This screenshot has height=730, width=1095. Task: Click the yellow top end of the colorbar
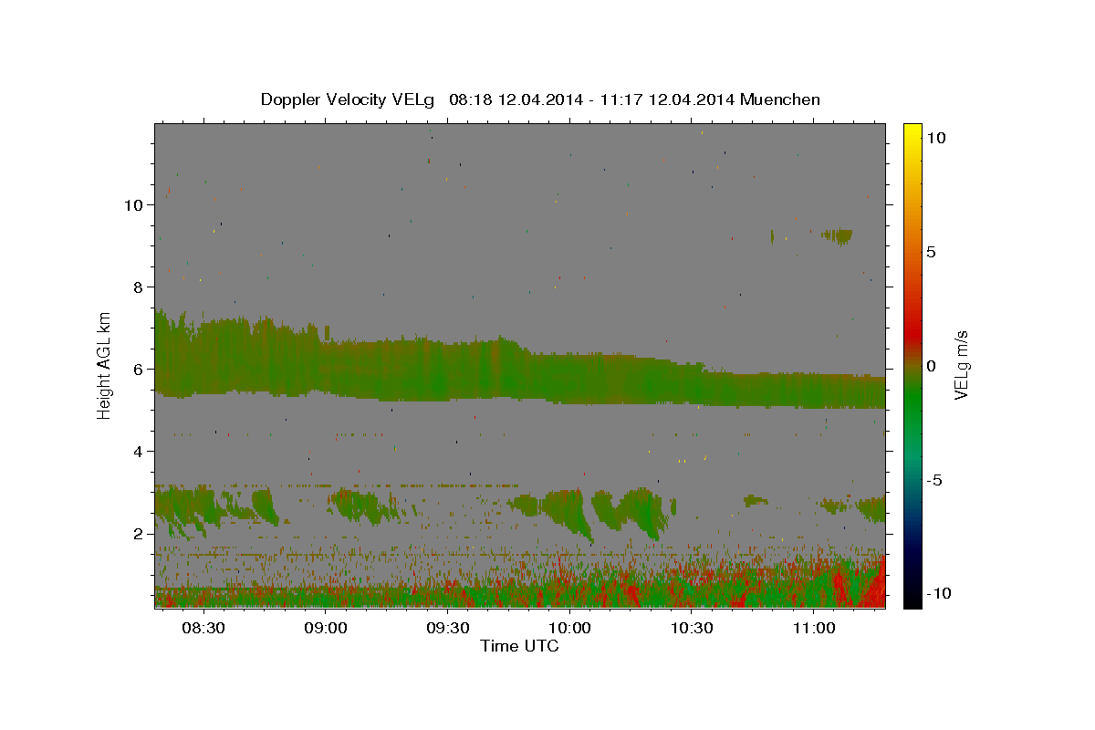click(912, 130)
